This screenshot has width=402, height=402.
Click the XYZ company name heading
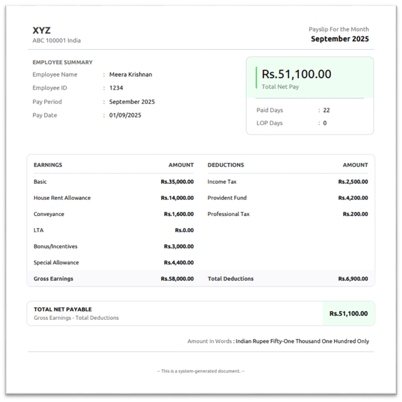tap(42, 31)
